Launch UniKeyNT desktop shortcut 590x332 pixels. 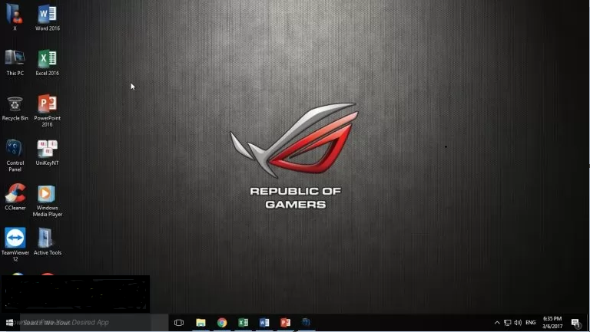click(x=47, y=152)
